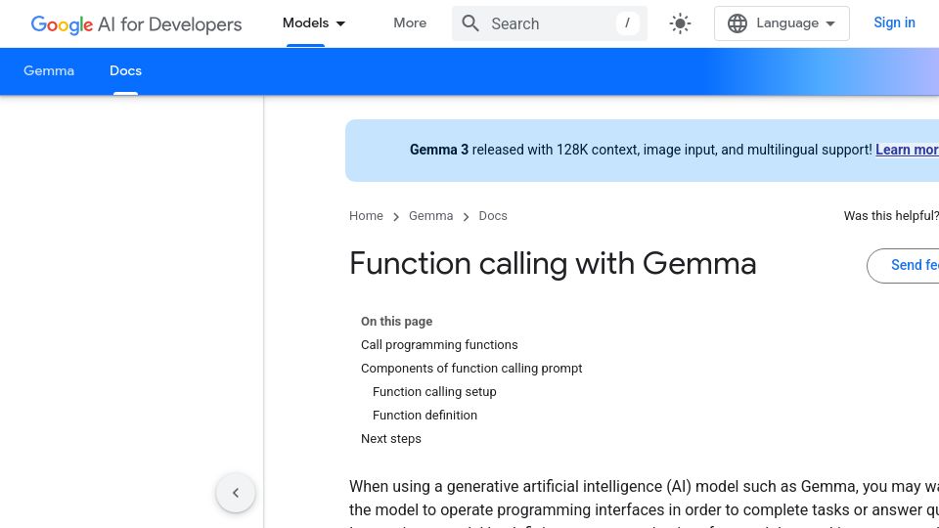The height and width of the screenshot is (528, 939).
Task: Click the 'Was this helpful?' text
Action: click(x=891, y=216)
